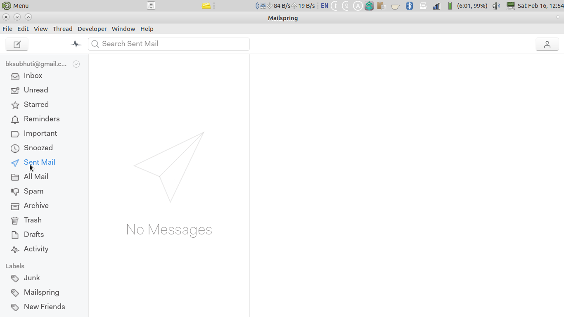Select the Sent Mail folder
The height and width of the screenshot is (317, 564).
click(39, 162)
